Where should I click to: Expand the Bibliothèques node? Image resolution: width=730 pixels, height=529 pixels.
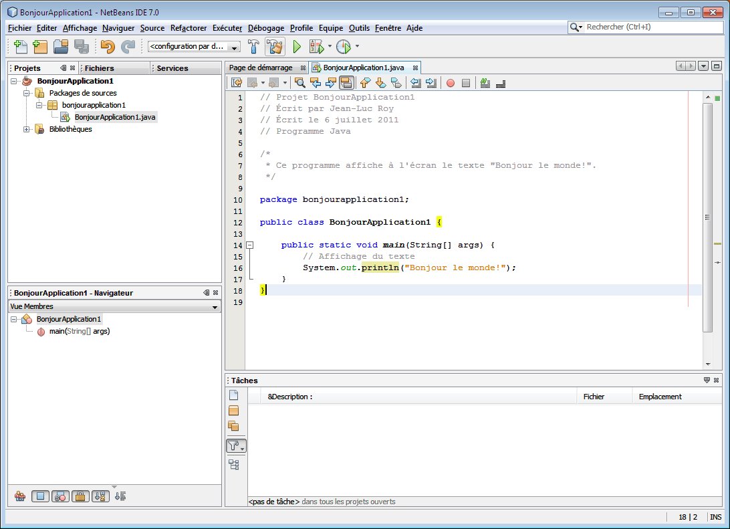coord(27,130)
